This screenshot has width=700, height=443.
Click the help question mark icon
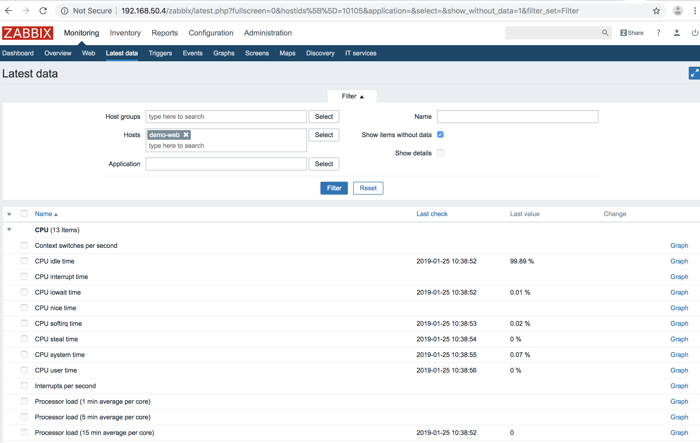659,33
